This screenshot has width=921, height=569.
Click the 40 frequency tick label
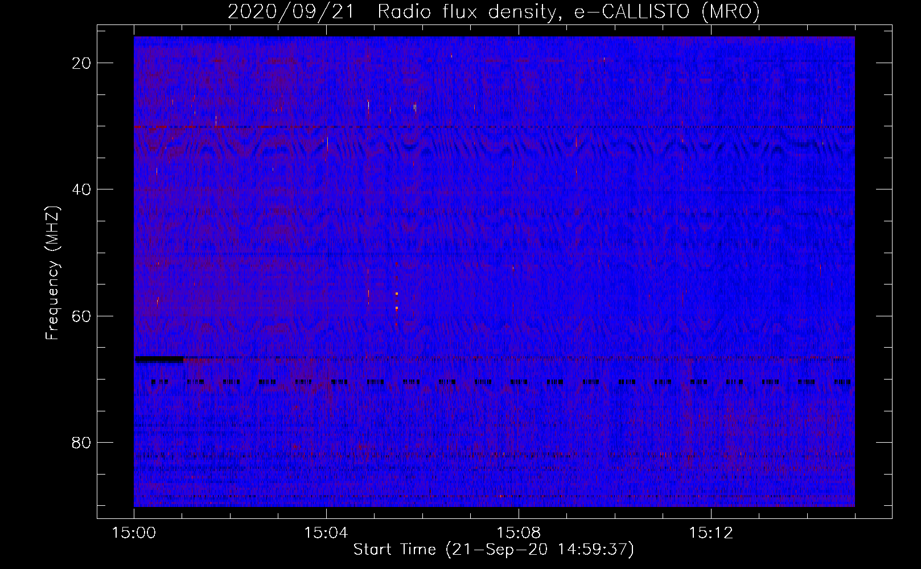[81, 189]
